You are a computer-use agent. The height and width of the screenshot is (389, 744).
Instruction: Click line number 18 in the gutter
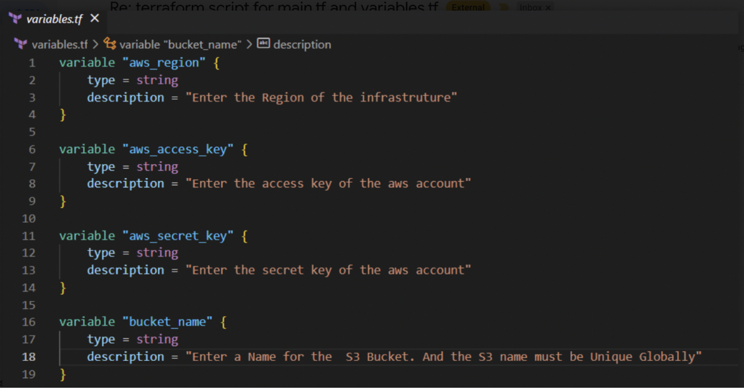pos(29,357)
